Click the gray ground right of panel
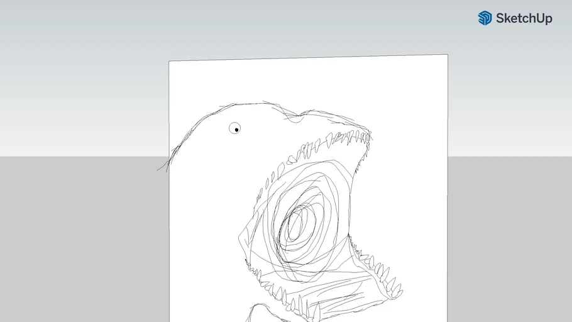 [x=509, y=239]
